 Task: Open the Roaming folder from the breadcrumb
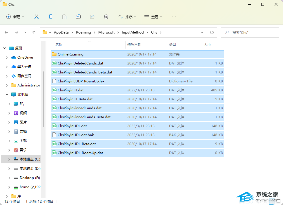tap(84, 32)
